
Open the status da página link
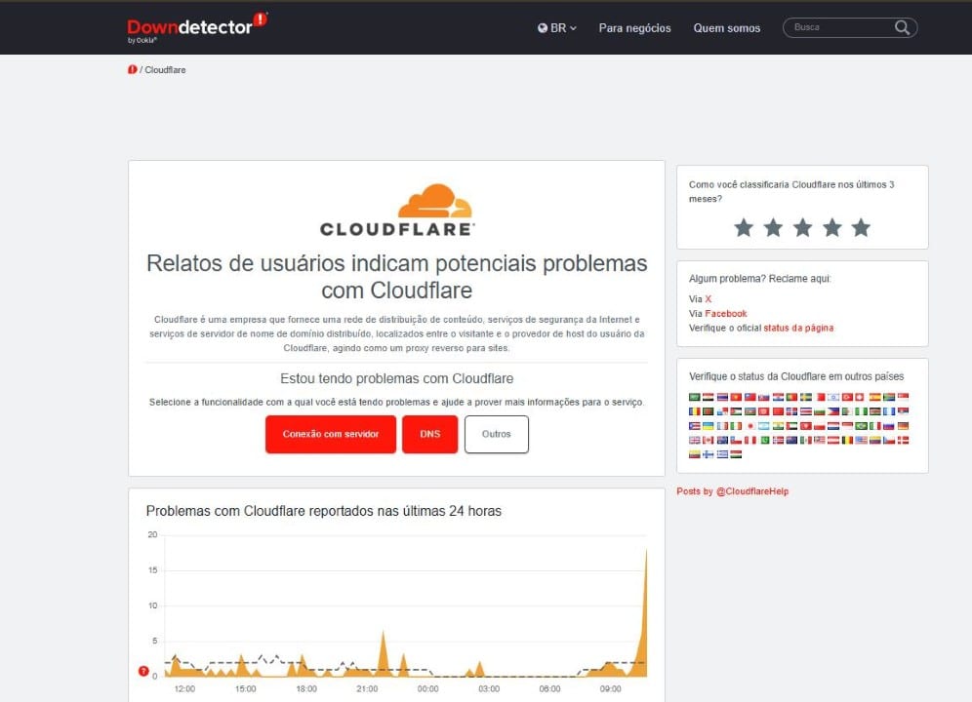(798, 328)
